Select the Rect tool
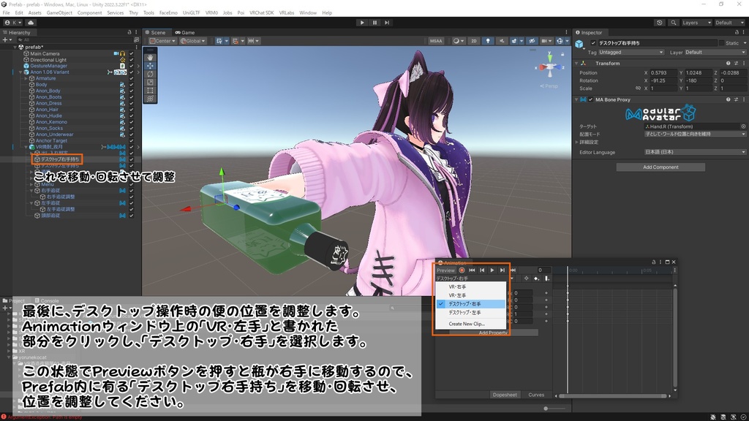Image resolution: width=749 pixels, height=421 pixels. click(x=150, y=90)
